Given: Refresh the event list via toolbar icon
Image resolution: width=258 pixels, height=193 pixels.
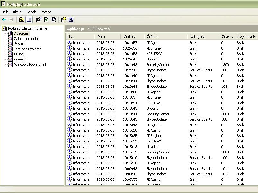Looking at the screenshot, I should [x=46, y=20].
